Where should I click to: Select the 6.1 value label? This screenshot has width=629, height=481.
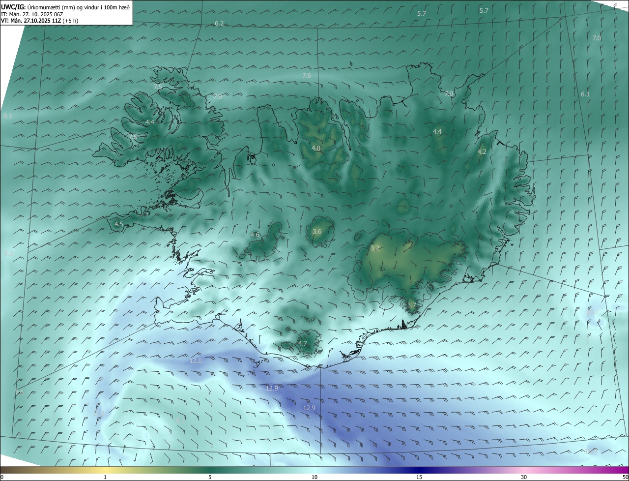coord(585,94)
